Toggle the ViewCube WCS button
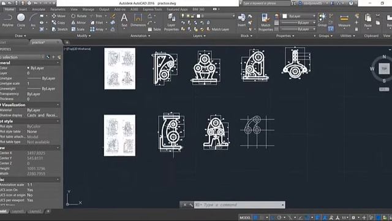The height and width of the screenshot is (221, 392). click(x=384, y=89)
